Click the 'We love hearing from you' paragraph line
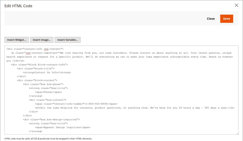This screenshot has height=141, width=243. 121,53
